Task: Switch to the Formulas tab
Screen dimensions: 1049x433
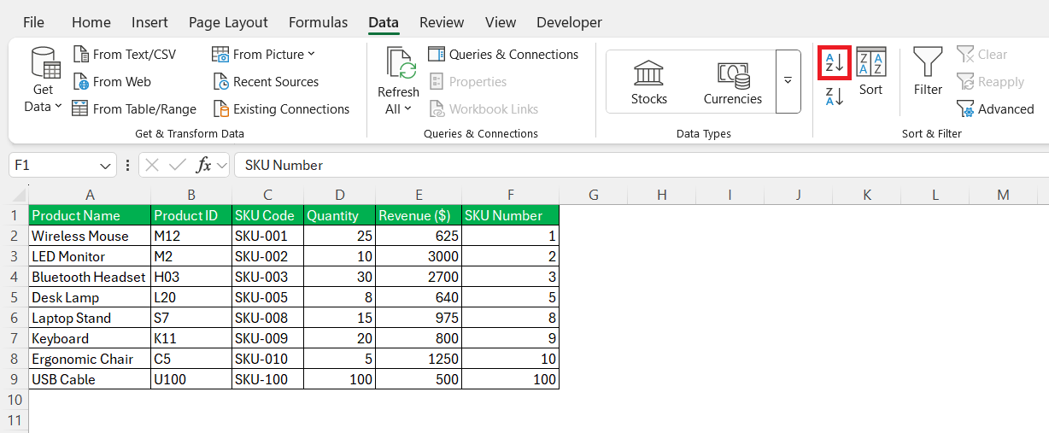Action: tap(318, 22)
